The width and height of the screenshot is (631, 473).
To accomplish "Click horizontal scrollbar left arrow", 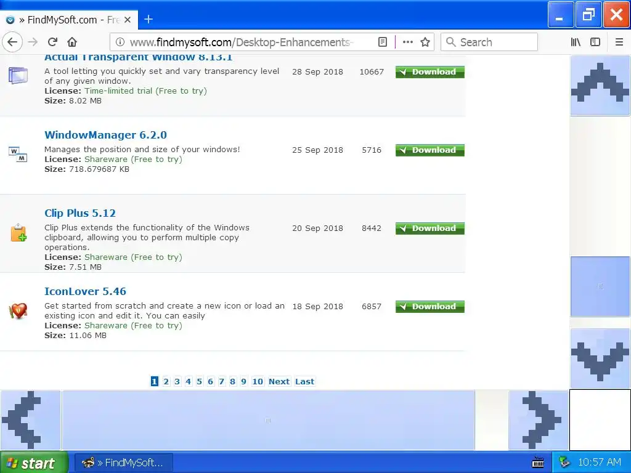I will 30,420.
